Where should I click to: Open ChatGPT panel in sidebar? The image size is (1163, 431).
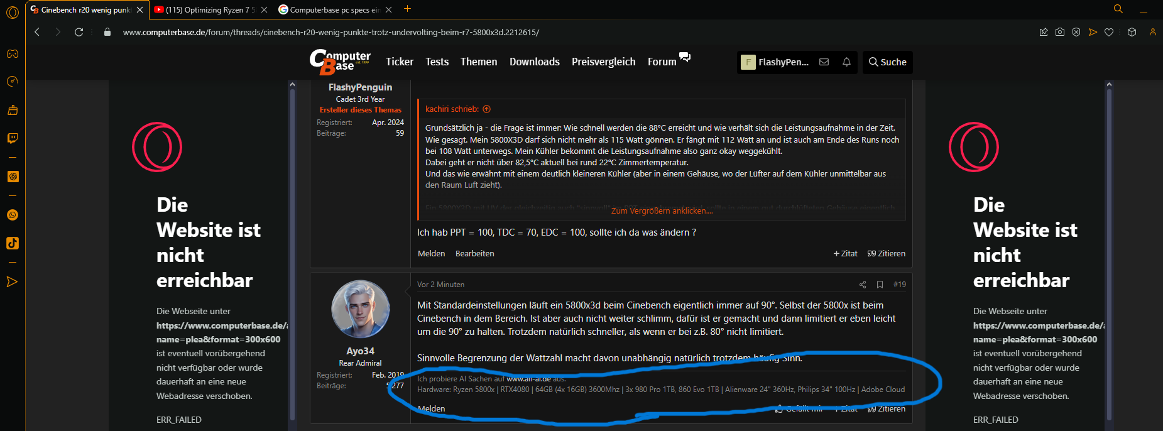[13, 177]
